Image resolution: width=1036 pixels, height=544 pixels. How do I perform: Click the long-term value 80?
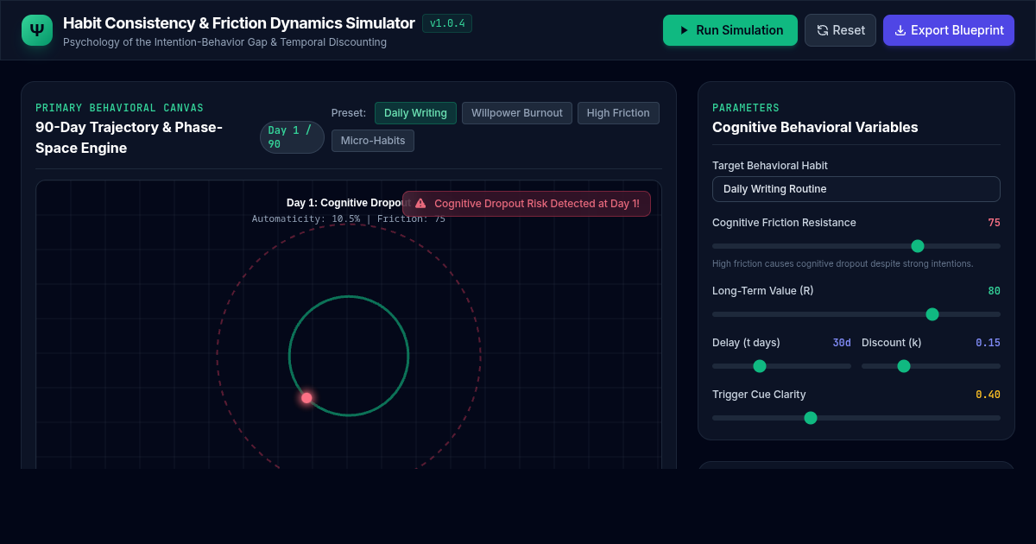994,291
